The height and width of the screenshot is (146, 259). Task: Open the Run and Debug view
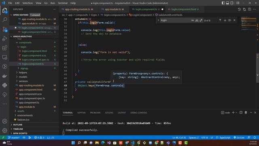click(4, 39)
